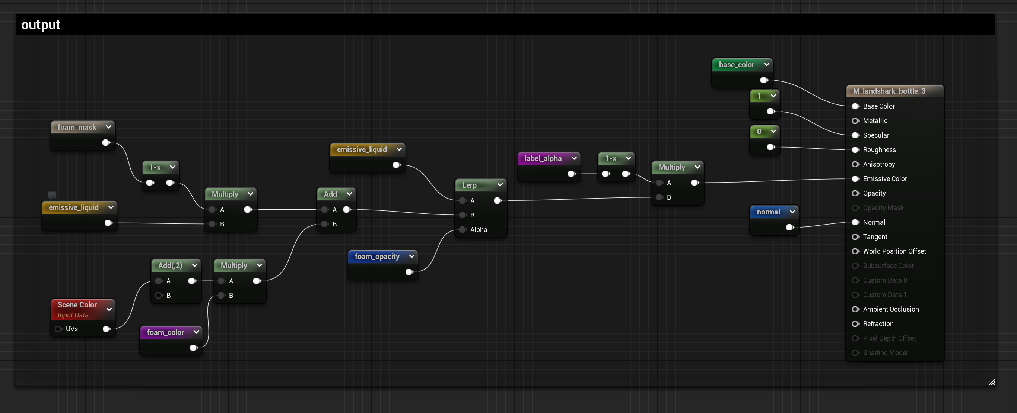Click the foam_mask node output pin
This screenshot has height=413, width=1017.
(x=106, y=143)
